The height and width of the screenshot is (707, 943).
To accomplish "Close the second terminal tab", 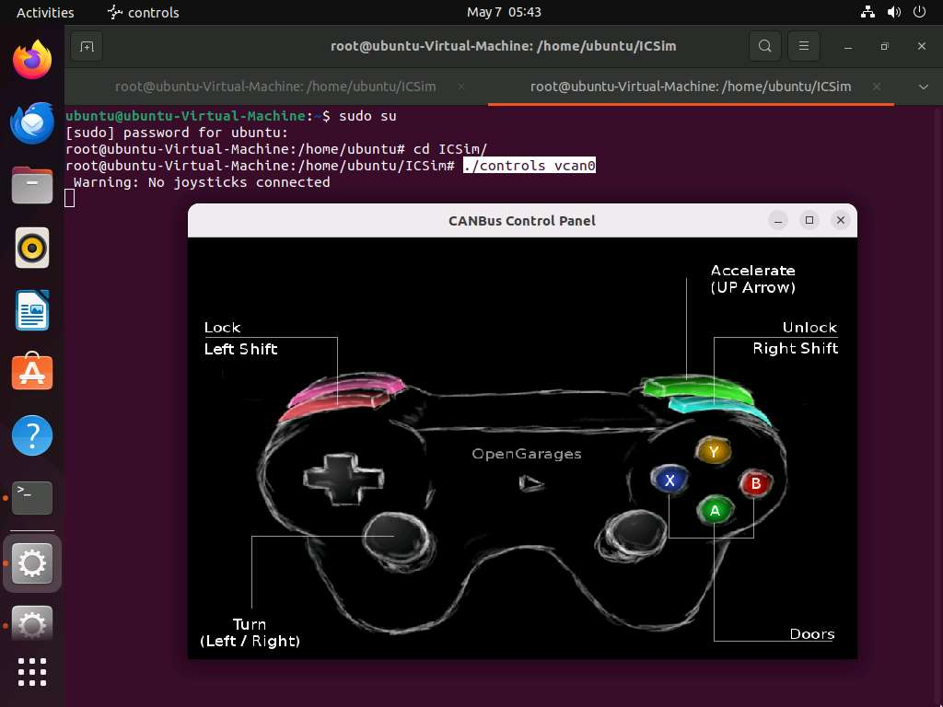I will click(876, 87).
